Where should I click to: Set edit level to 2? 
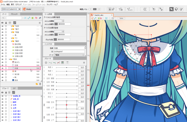pyautogui.click(x=95, y=9)
